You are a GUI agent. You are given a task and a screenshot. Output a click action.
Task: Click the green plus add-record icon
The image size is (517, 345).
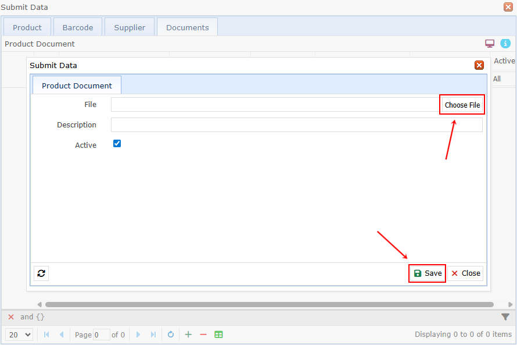click(x=188, y=335)
